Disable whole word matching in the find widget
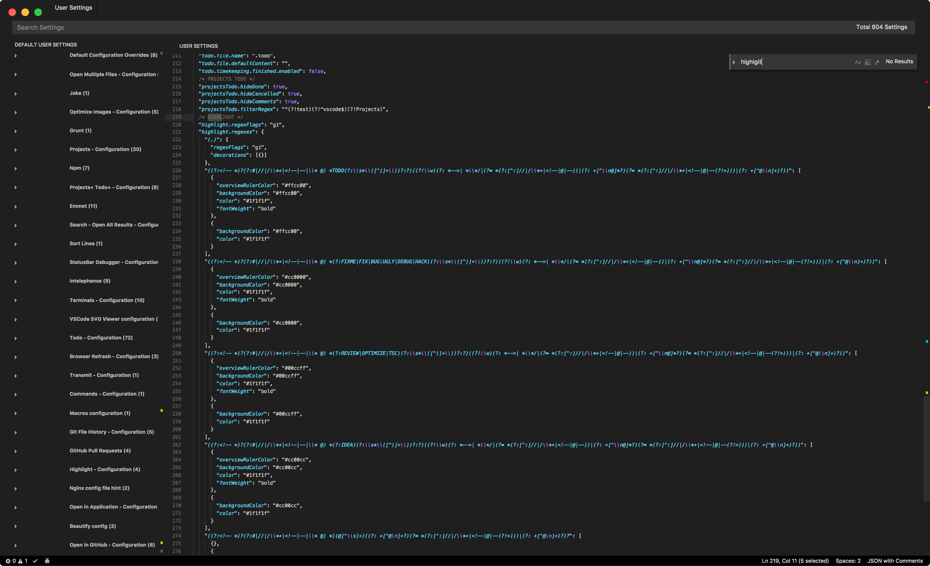Viewport: 930px width, 566px height. 867,62
